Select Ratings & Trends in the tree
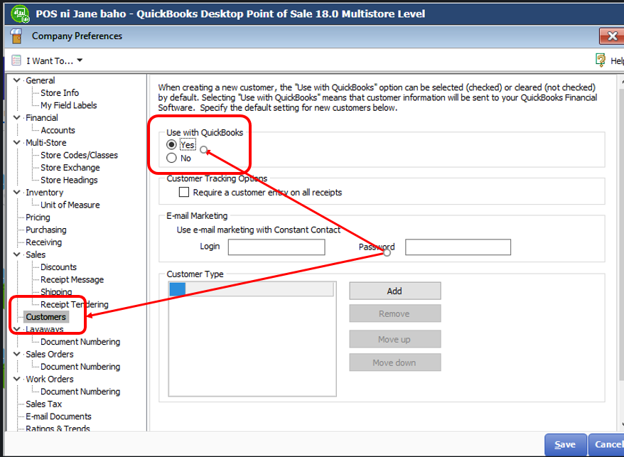This screenshot has height=457, width=624. pos(58,429)
